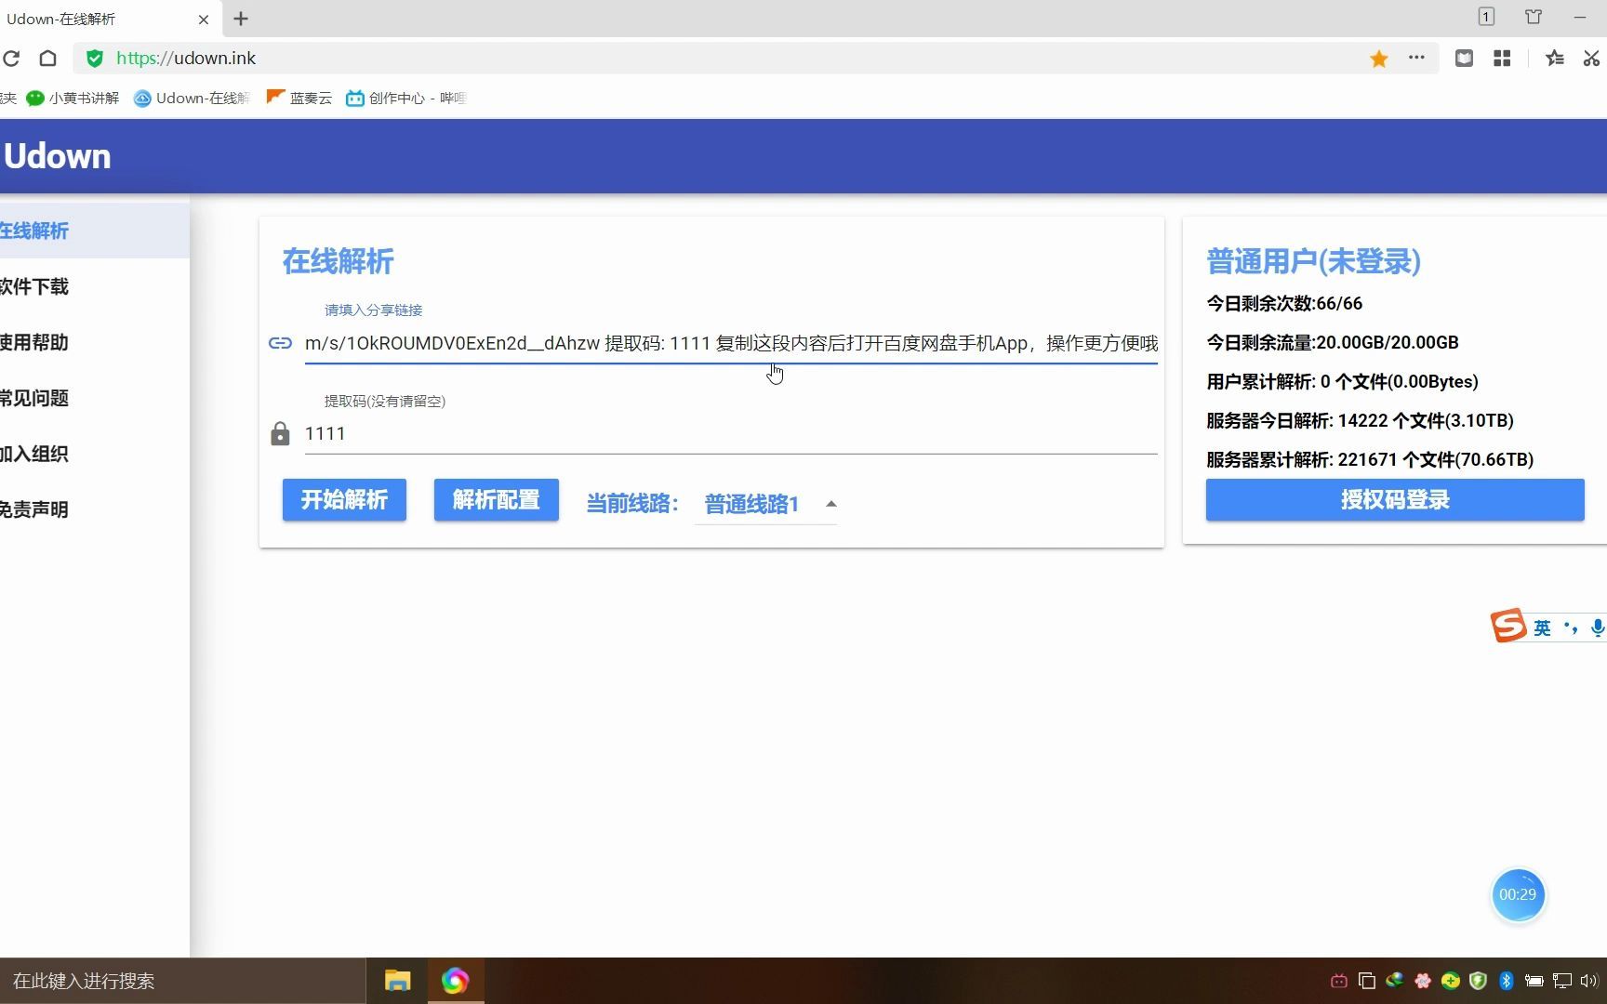Viewport: 1607px width, 1004px height.
Task: Click the yellow-green plus tray icon
Action: (x=1451, y=981)
